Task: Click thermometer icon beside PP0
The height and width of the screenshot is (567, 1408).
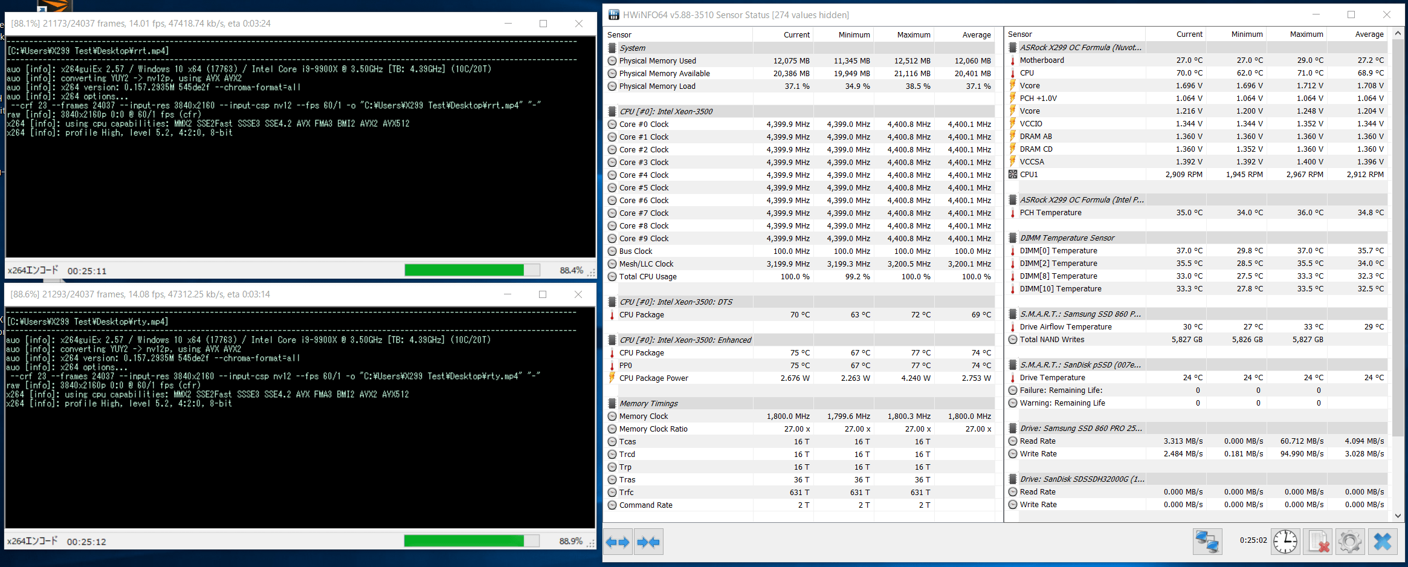Action: [x=612, y=366]
